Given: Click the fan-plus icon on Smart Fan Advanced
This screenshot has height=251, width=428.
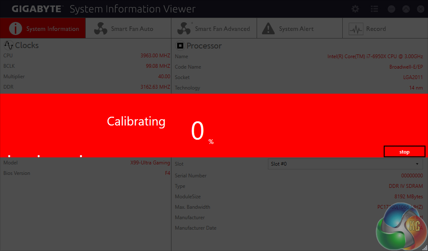Looking at the screenshot, I should point(184,28).
